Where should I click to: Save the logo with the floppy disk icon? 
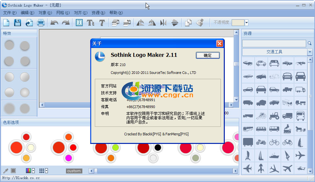point(17,23)
